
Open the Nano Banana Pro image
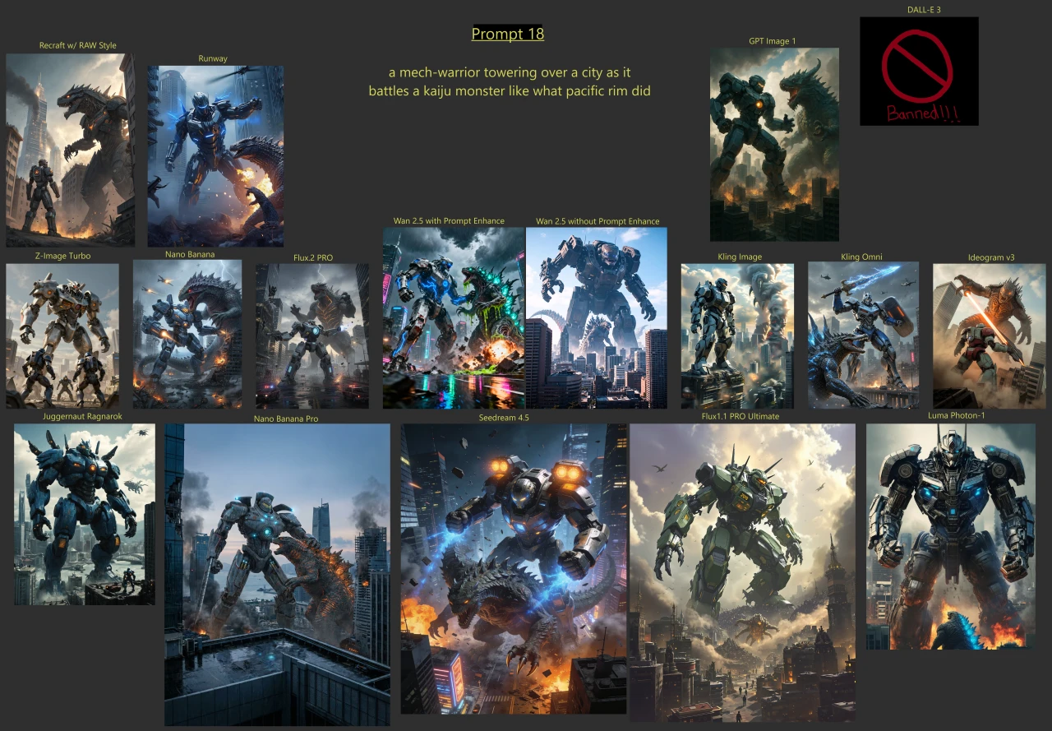click(x=277, y=576)
